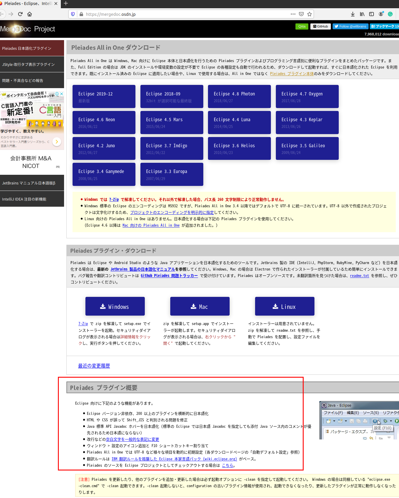Open プロジェクトのエンコーディングを明示的に指定 link

click(172, 213)
